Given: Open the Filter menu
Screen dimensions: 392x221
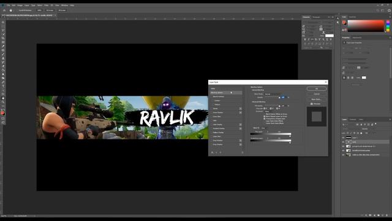Looking at the screenshot, I should pos(47,6).
